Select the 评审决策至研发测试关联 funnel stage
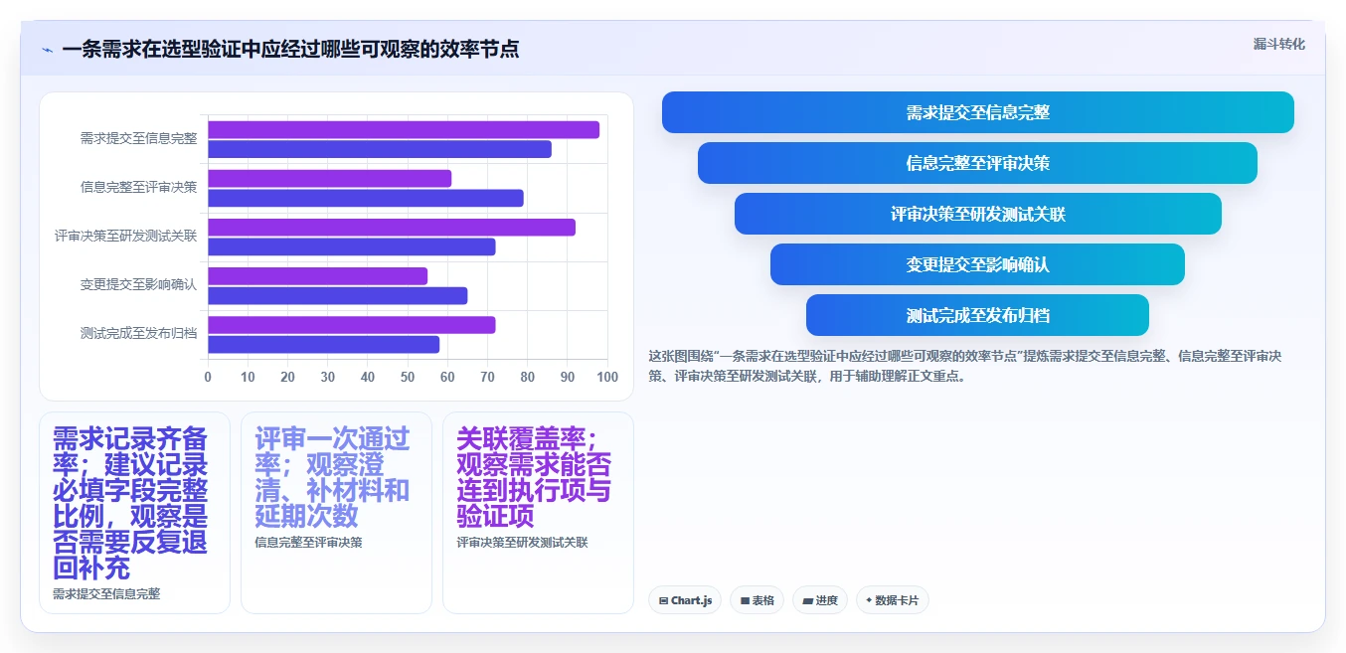 pyautogui.click(x=978, y=214)
